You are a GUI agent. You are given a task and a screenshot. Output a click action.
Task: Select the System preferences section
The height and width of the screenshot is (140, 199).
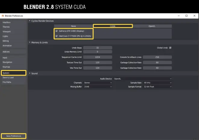(14, 73)
